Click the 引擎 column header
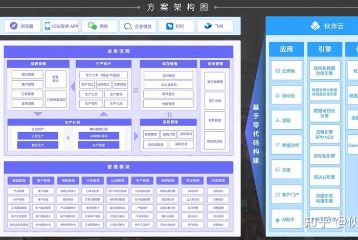 pyautogui.click(x=325, y=49)
